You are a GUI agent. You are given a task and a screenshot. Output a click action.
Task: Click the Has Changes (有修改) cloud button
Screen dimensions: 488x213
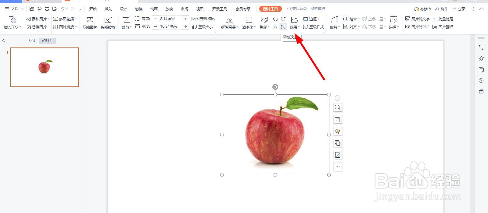coord(423,9)
